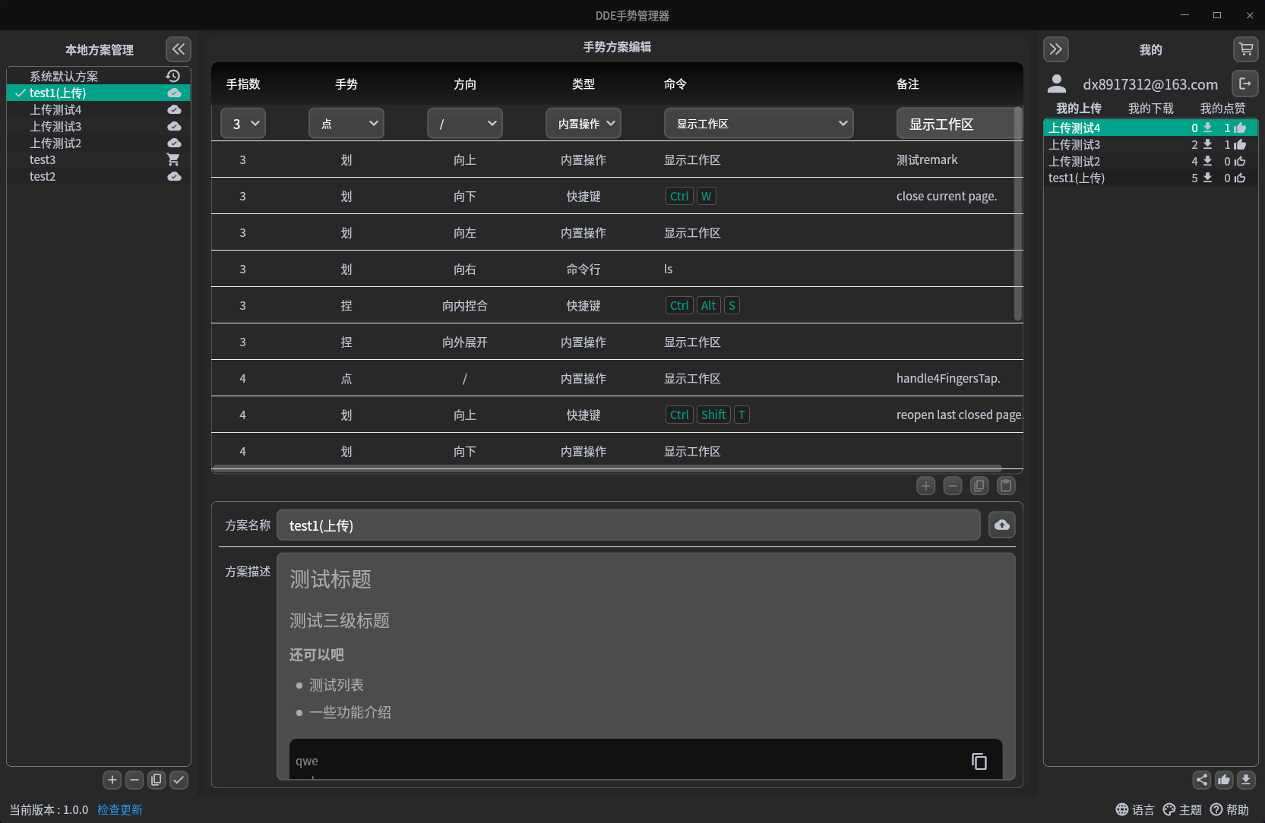Add a new local scheme
The height and width of the screenshot is (823, 1265).
tap(112, 780)
